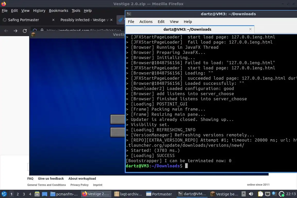Open the volume speaker tray icon
This screenshot has height=198, width=297.
pos(251,194)
